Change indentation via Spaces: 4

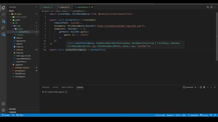(170, 115)
